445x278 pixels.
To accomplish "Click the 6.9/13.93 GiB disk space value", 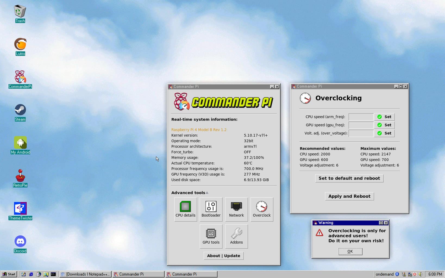I will (x=256, y=180).
